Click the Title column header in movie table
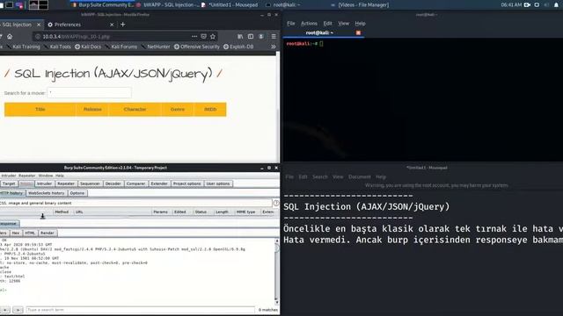 pos(40,109)
